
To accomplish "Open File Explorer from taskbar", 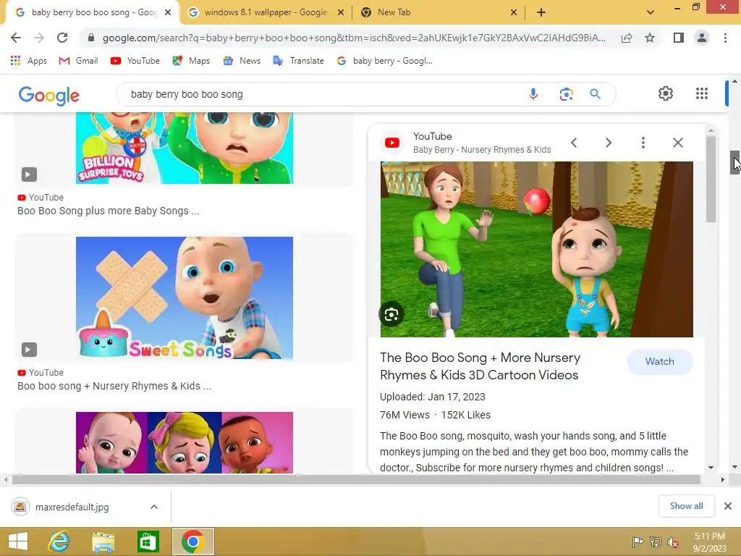I will 103,542.
